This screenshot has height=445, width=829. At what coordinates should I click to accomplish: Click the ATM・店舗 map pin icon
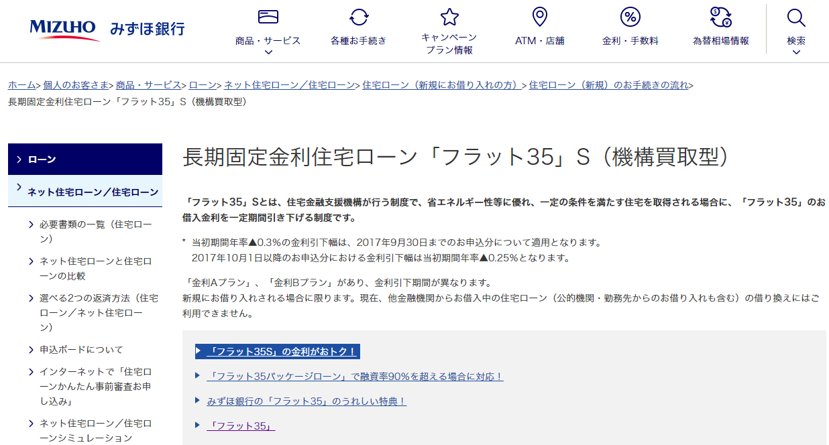(x=539, y=17)
